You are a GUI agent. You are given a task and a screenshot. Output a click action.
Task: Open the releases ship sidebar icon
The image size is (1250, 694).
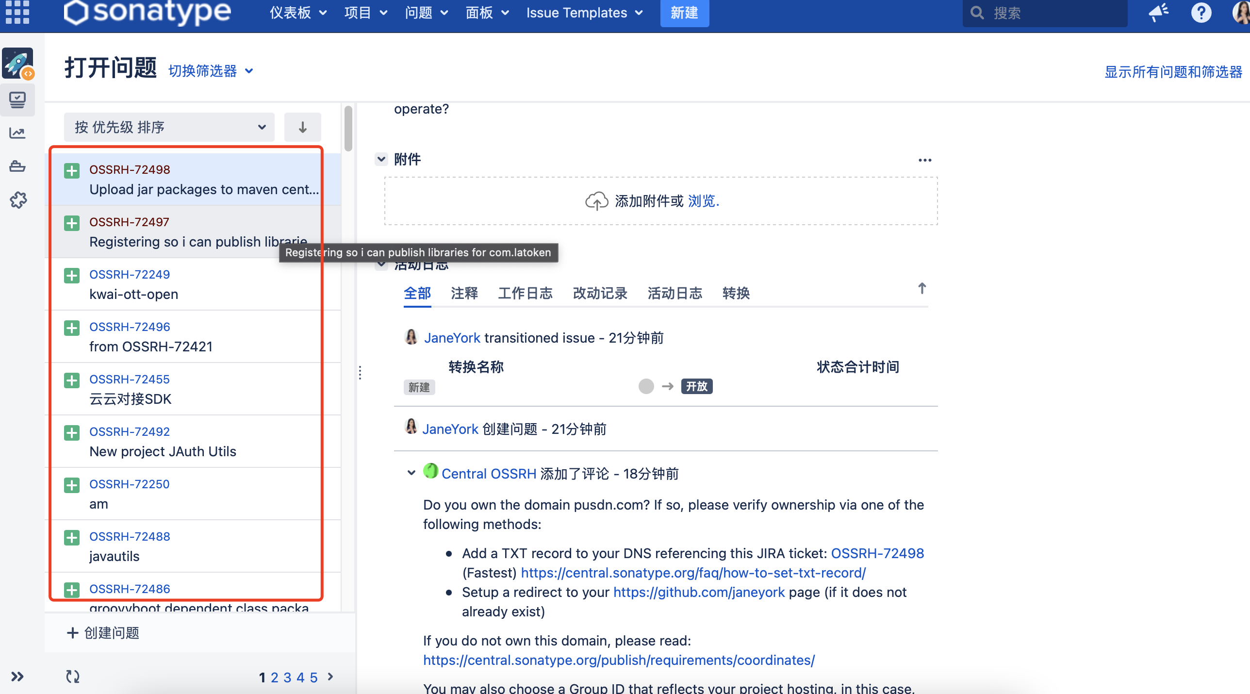tap(17, 166)
